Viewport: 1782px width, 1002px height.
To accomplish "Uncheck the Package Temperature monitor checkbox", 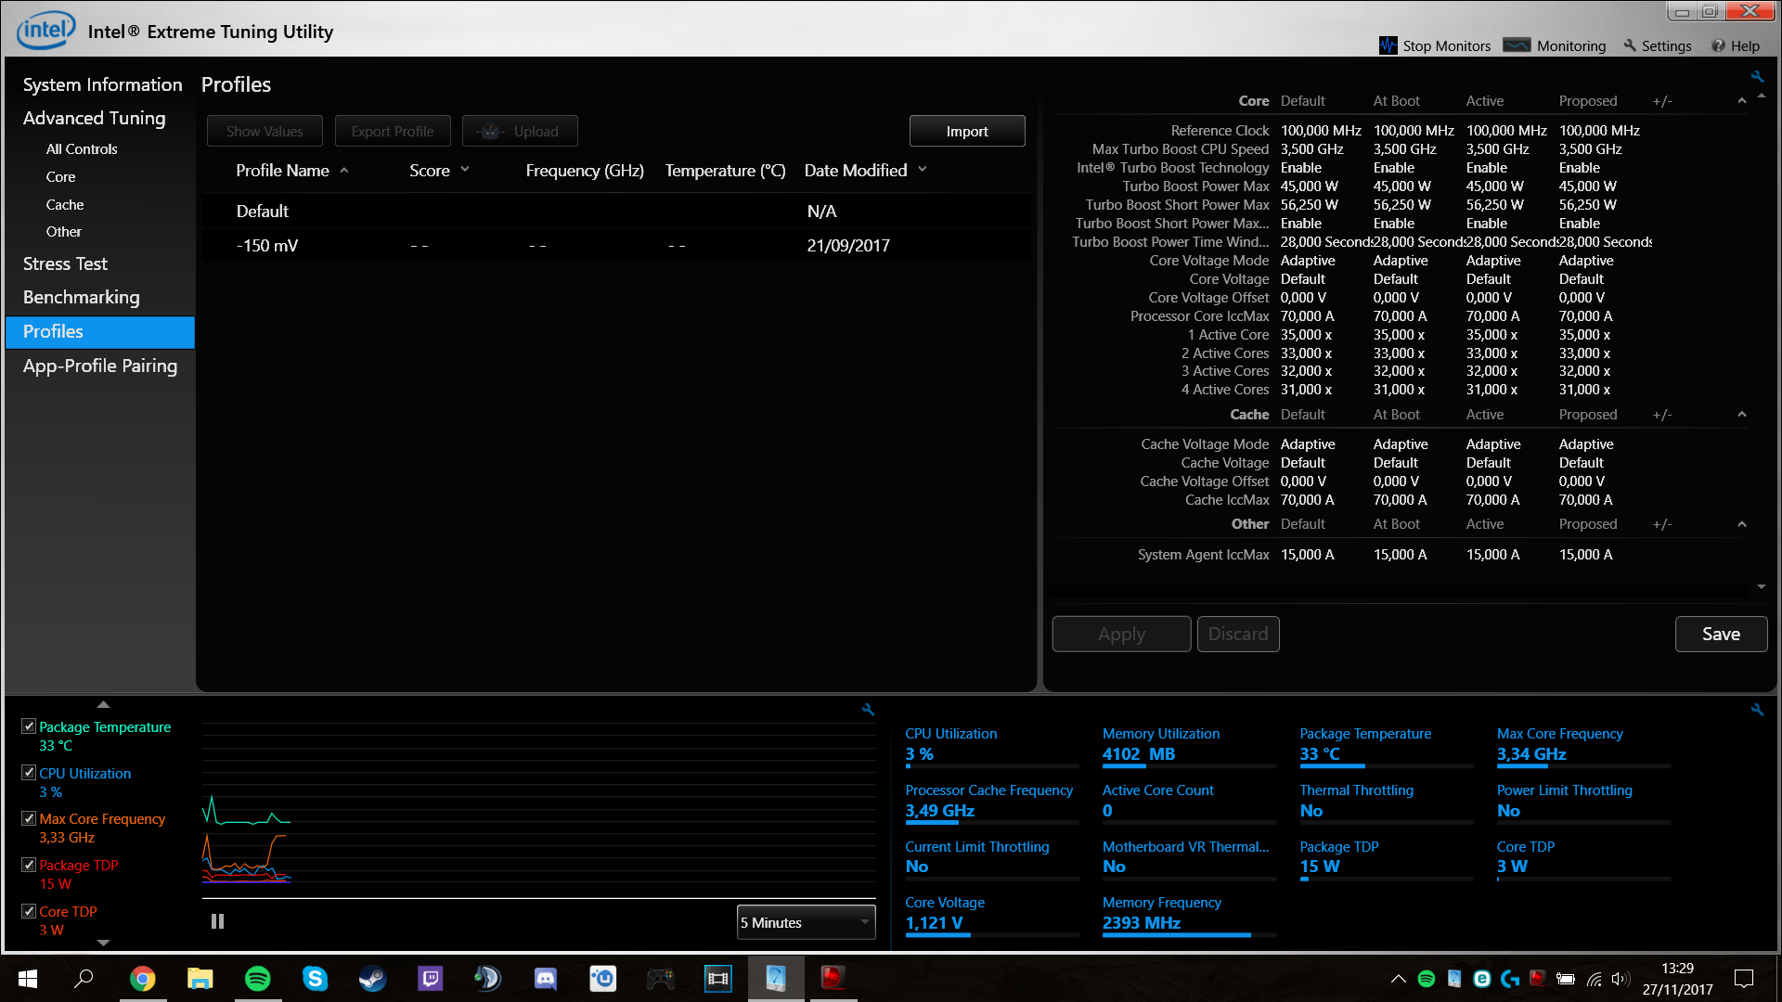I will [x=29, y=726].
